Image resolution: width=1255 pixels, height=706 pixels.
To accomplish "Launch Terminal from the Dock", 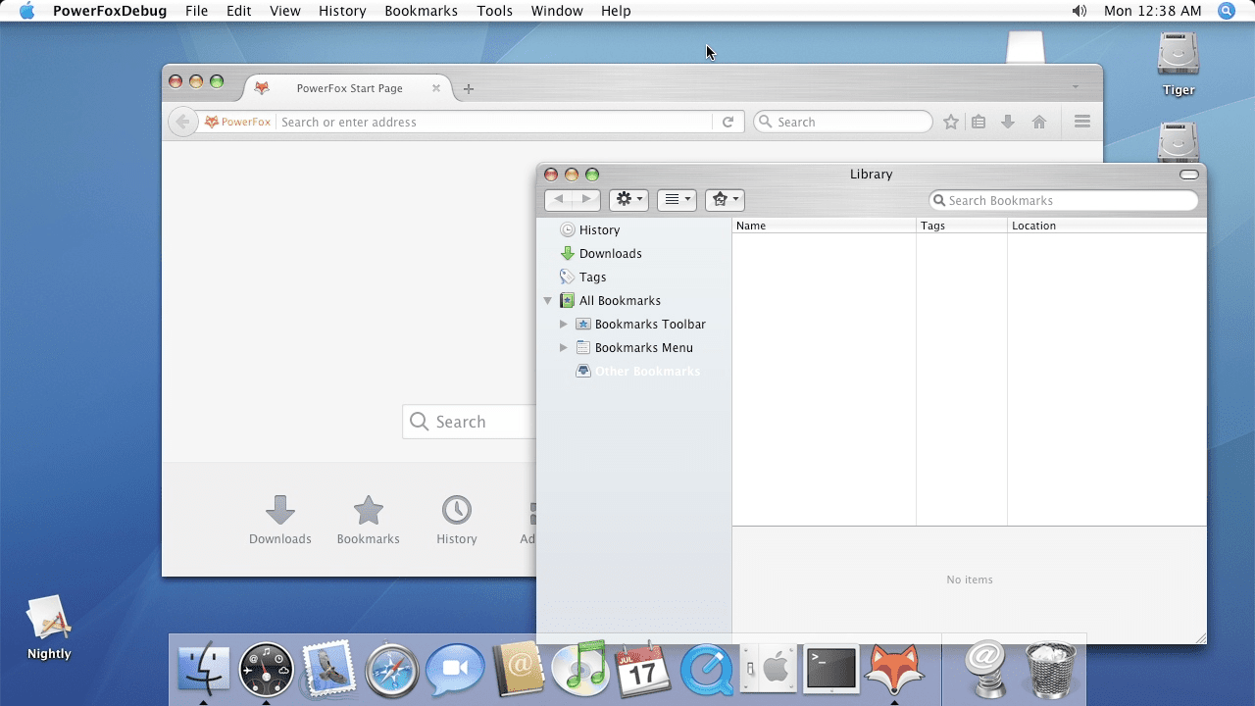I will point(831,669).
